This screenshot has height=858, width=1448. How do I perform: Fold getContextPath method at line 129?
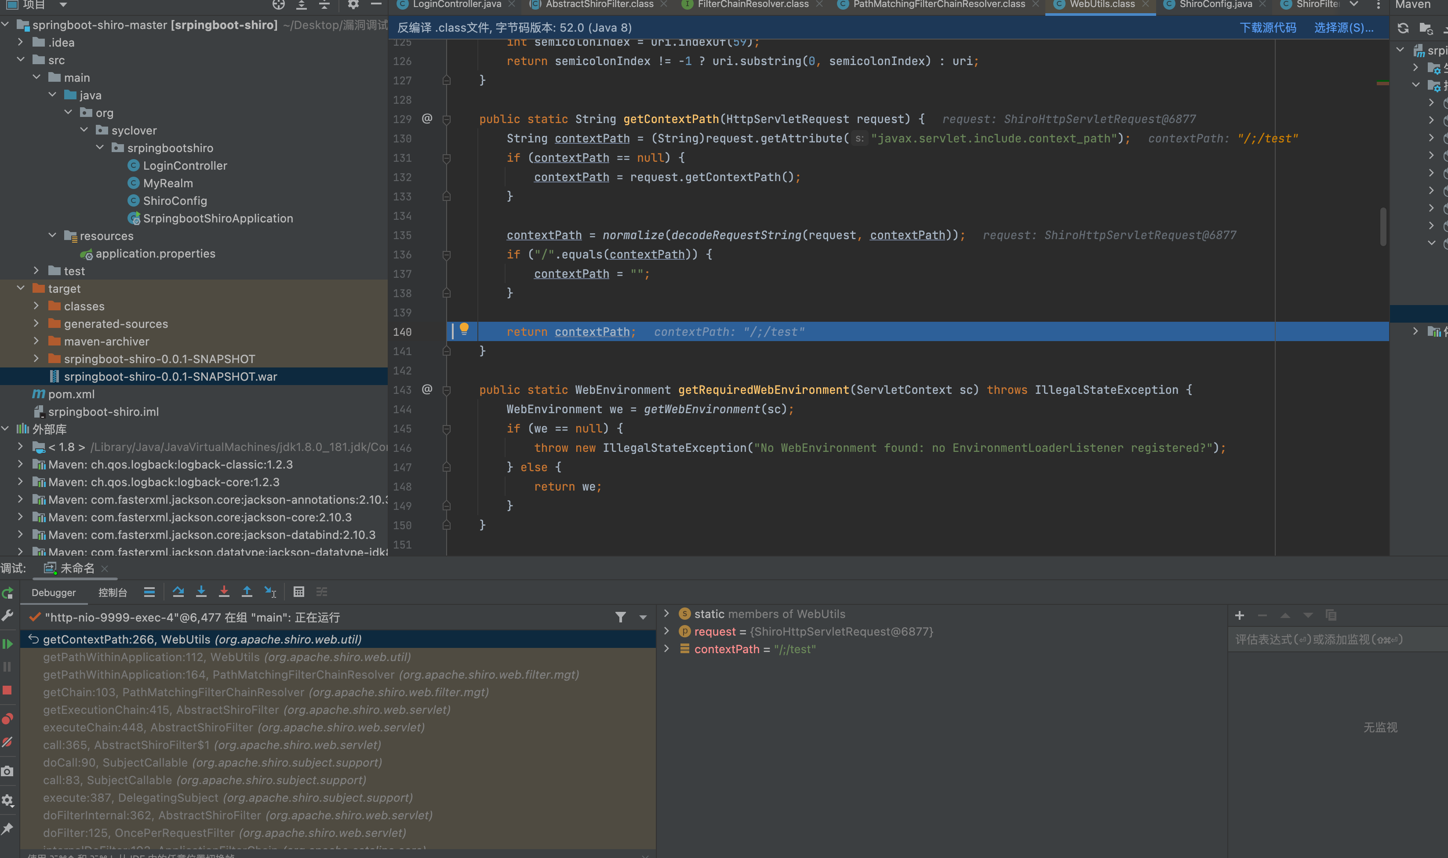[x=446, y=120]
